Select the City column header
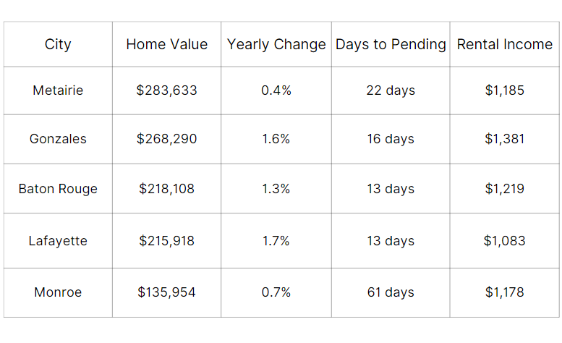Viewport: 562px width, 343px height. click(x=58, y=44)
